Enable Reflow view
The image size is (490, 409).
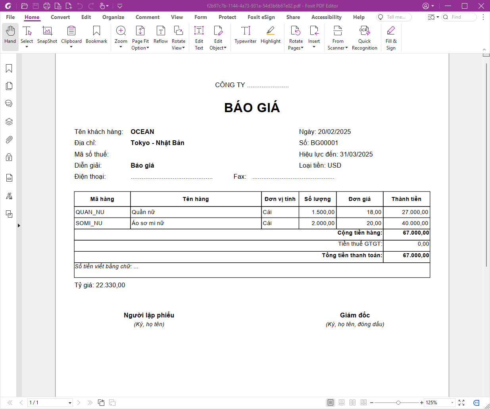161,34
